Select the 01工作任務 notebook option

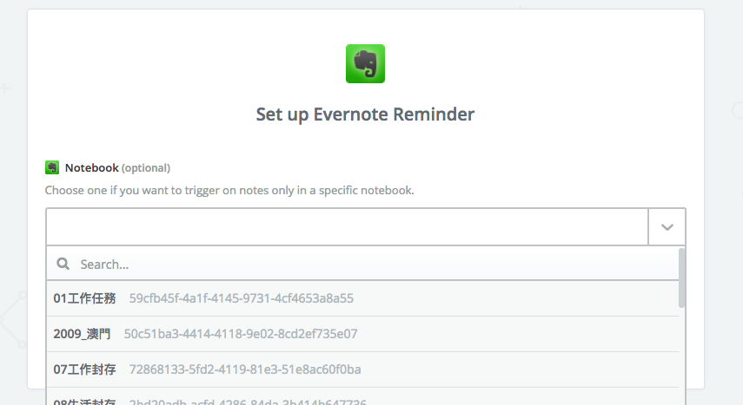click(x=362, y=298)
